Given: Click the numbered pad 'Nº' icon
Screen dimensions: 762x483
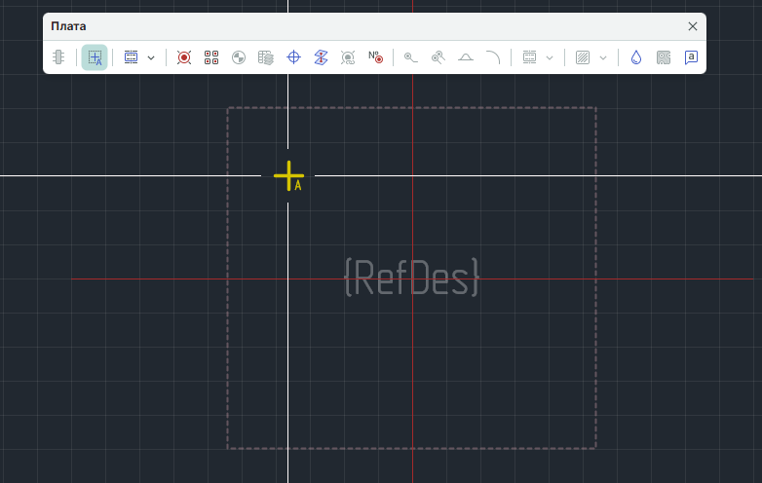Looking at the screenshot, I should pyautogui.click(x=375, y=57).
